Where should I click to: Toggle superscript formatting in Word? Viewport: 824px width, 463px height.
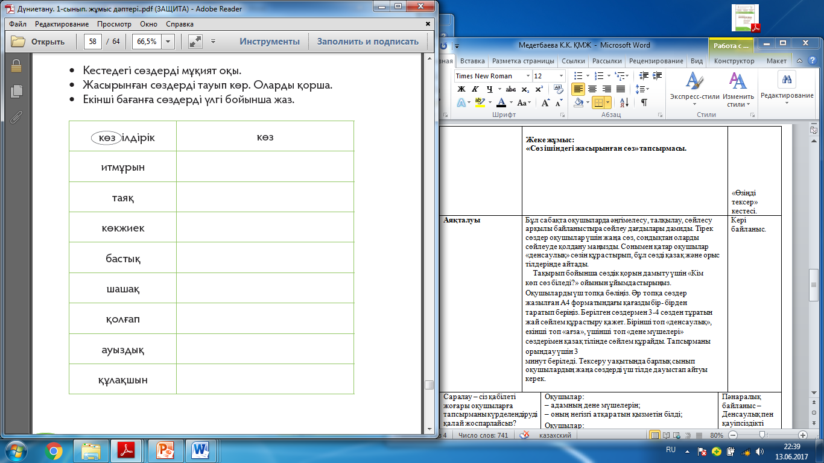point(538,89)
